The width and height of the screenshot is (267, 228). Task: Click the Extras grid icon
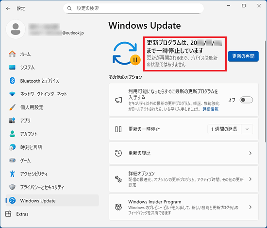(x=8, y=214)
